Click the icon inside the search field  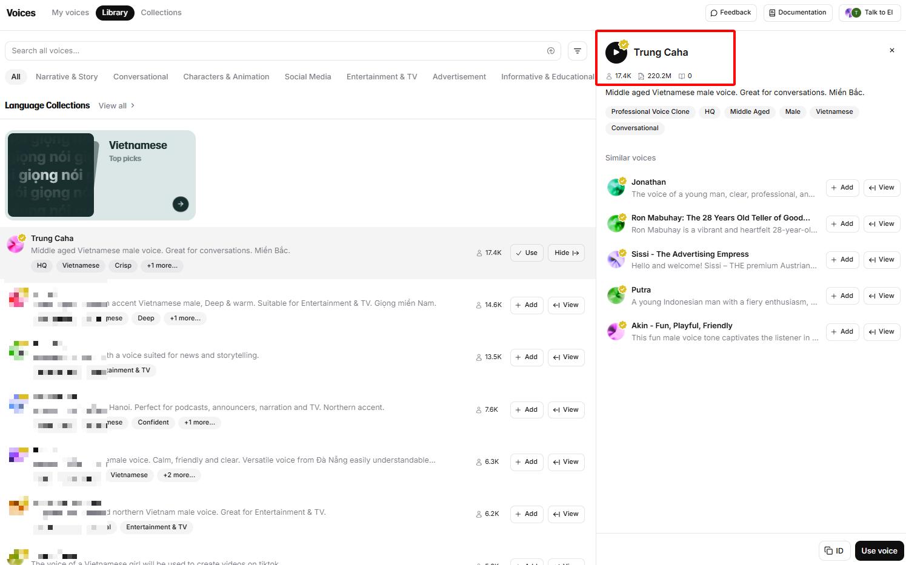point(551,51)
